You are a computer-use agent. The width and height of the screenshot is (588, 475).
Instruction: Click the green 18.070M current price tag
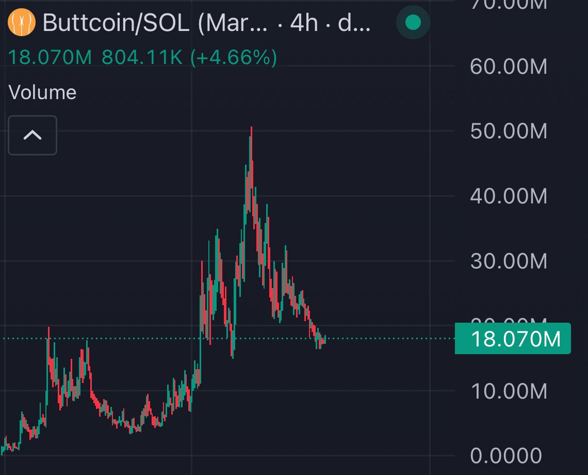[513, 338]
